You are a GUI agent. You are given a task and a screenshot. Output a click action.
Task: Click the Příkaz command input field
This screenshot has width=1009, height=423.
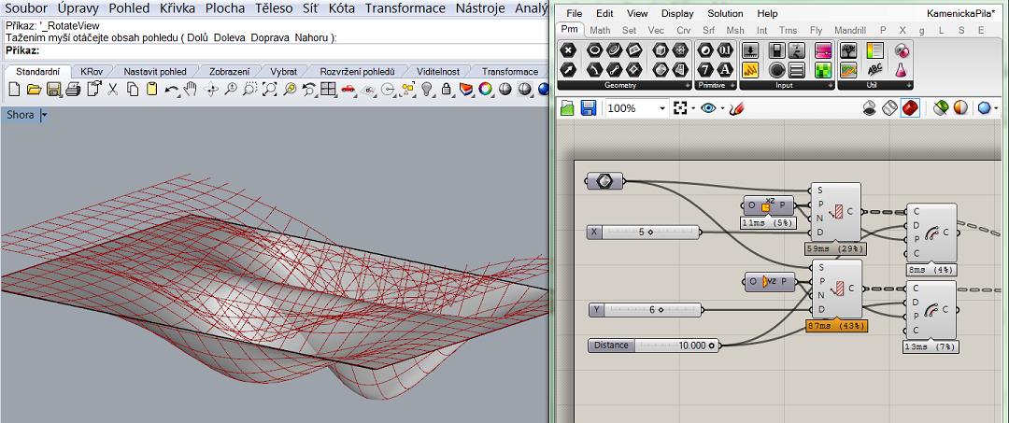(280, 50)
